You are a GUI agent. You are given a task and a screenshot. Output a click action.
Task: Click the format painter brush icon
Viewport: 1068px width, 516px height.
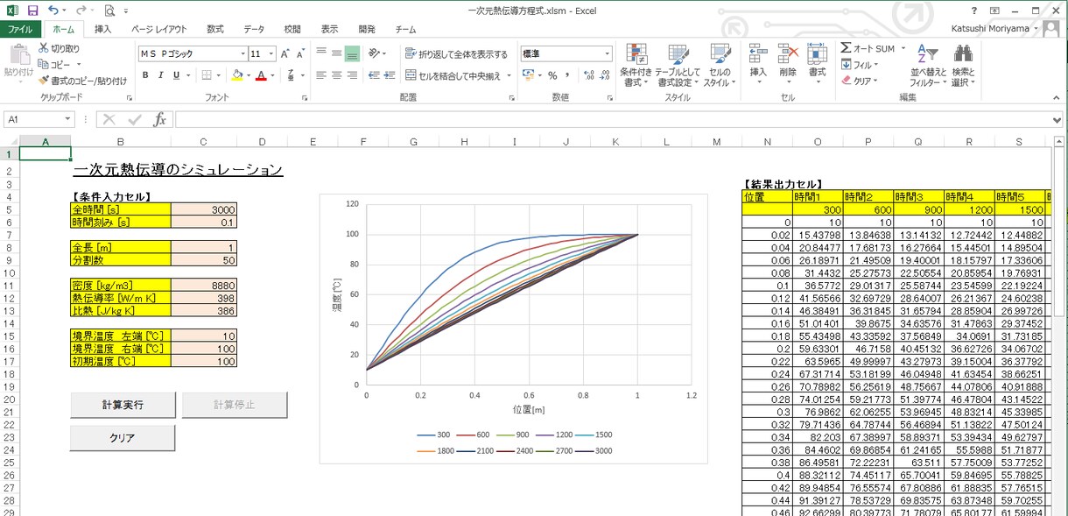[44, 81]
